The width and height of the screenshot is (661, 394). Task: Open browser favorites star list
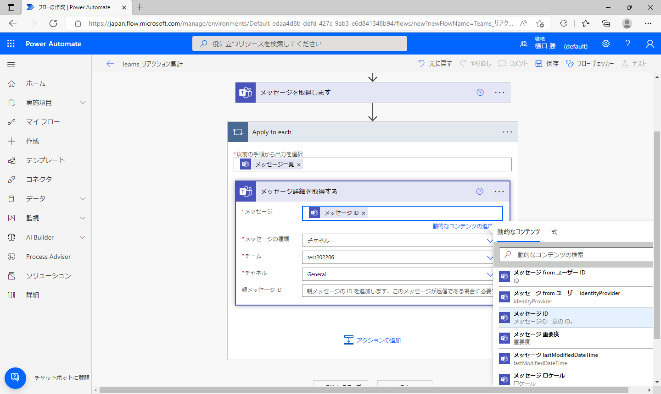[x=585, y=23]
